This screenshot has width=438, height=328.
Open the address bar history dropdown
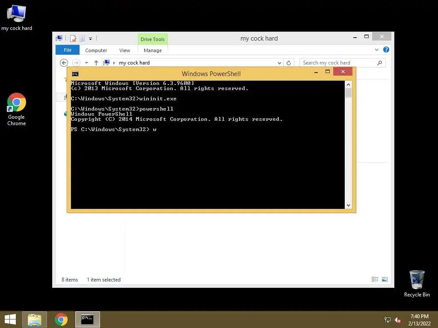(x=279, y=63)
